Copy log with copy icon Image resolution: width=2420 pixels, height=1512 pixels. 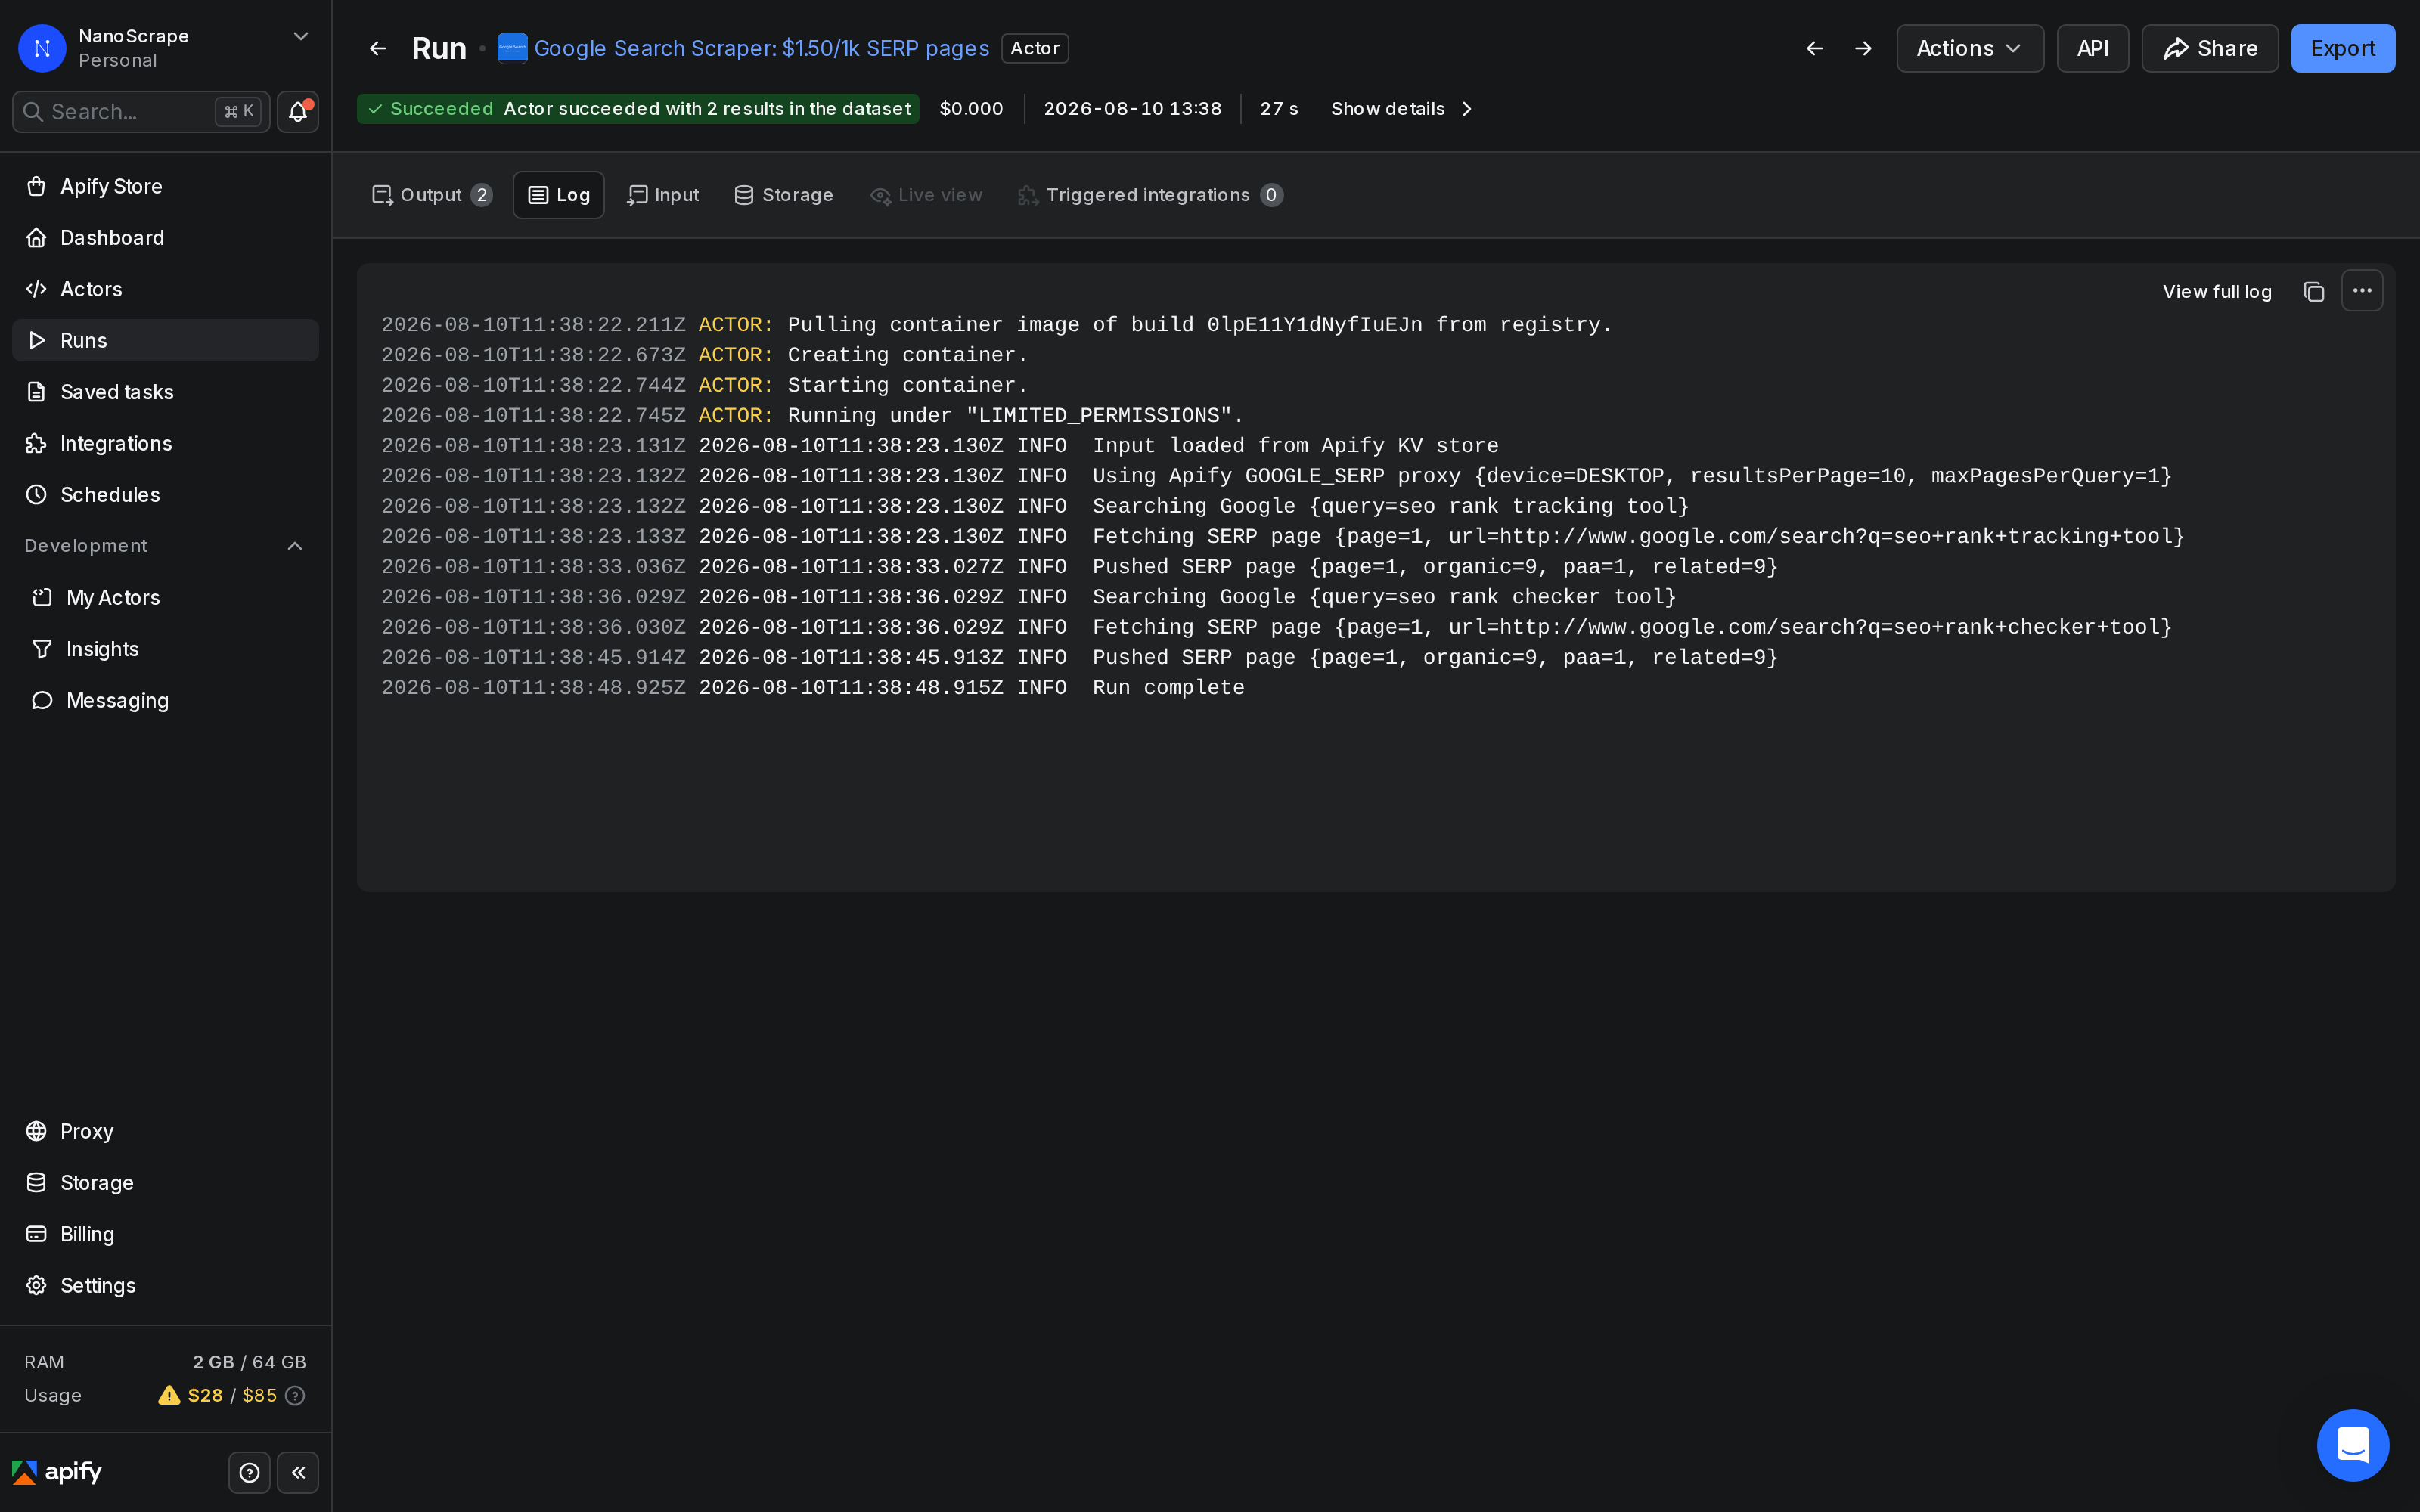2313,291
